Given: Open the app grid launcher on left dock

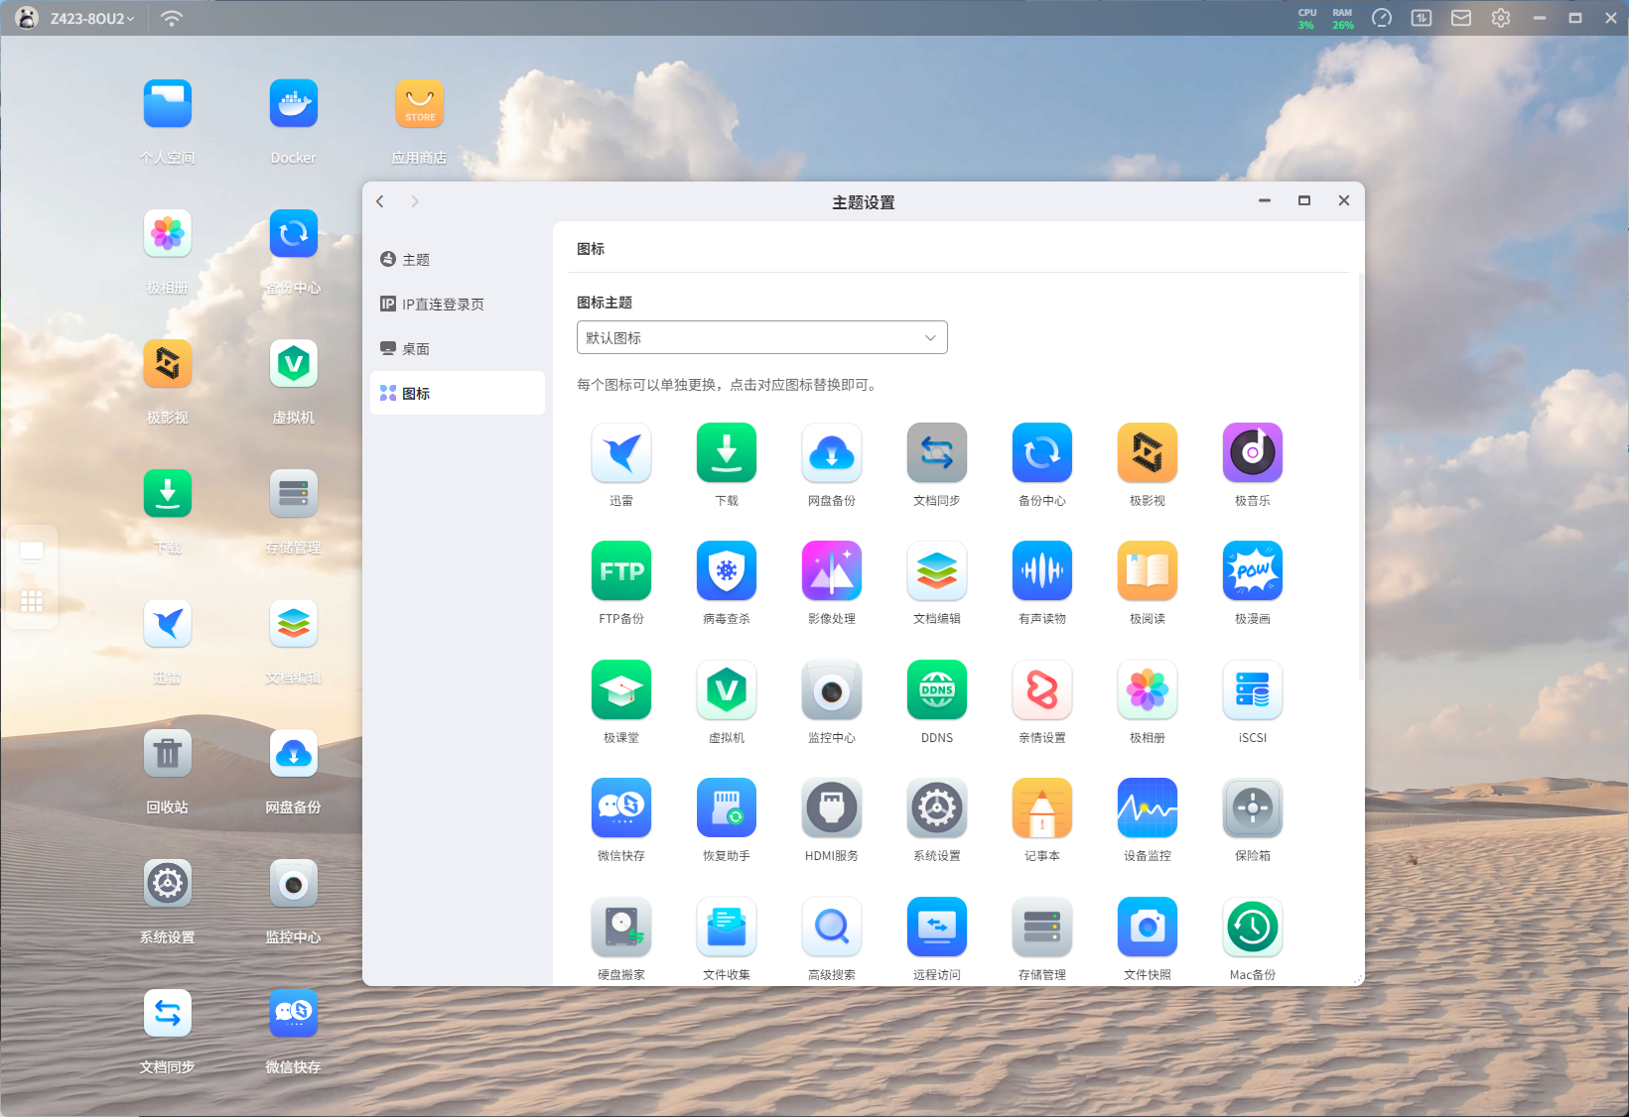Looking at the screenshot, I should (x=32, y=601).
